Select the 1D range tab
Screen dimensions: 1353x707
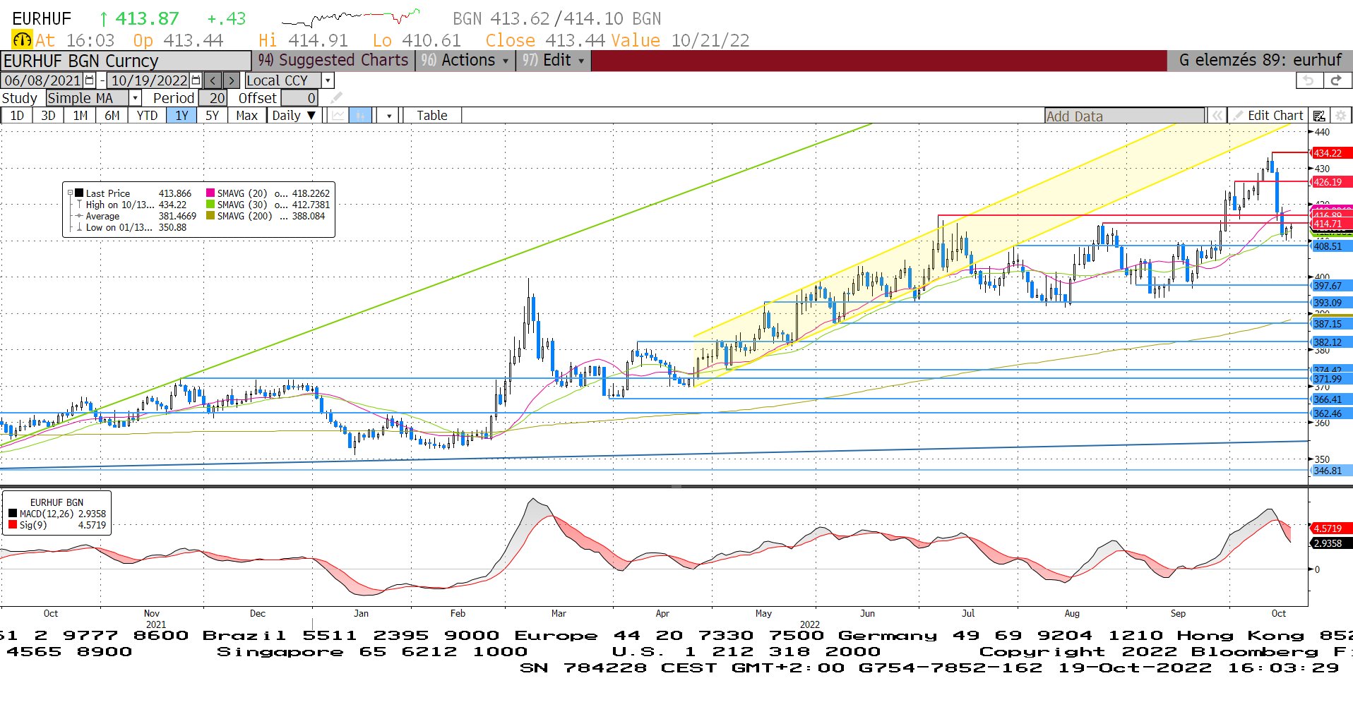click(x=17, y=116)
